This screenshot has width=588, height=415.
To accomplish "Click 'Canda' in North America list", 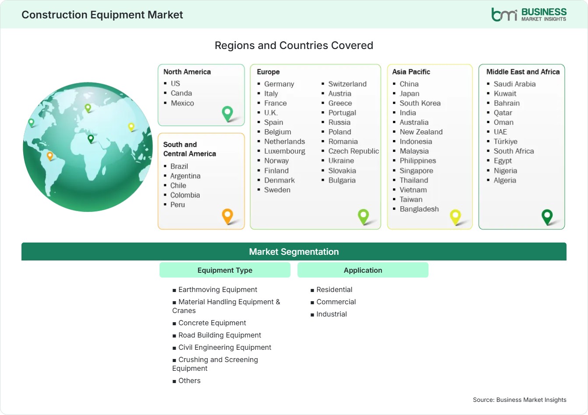I will click(181, 93).
